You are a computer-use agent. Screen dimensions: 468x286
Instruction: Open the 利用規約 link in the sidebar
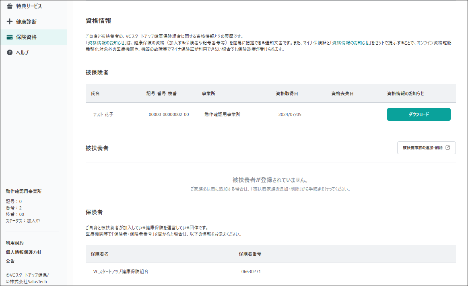point(14,243)
